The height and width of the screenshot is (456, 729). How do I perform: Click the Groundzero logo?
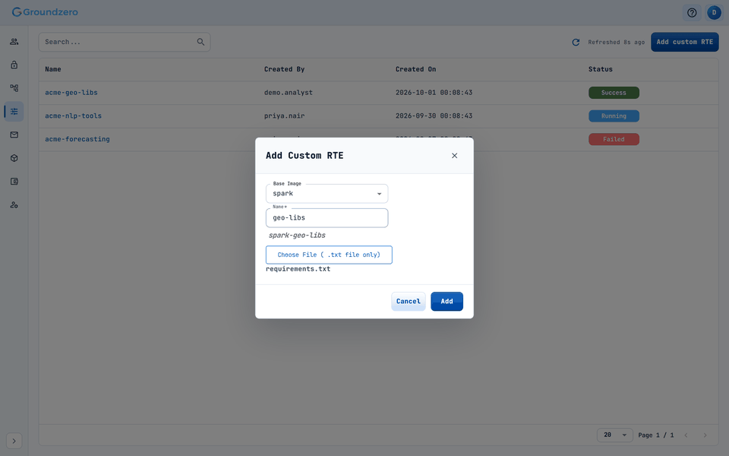tap(45, 12)
